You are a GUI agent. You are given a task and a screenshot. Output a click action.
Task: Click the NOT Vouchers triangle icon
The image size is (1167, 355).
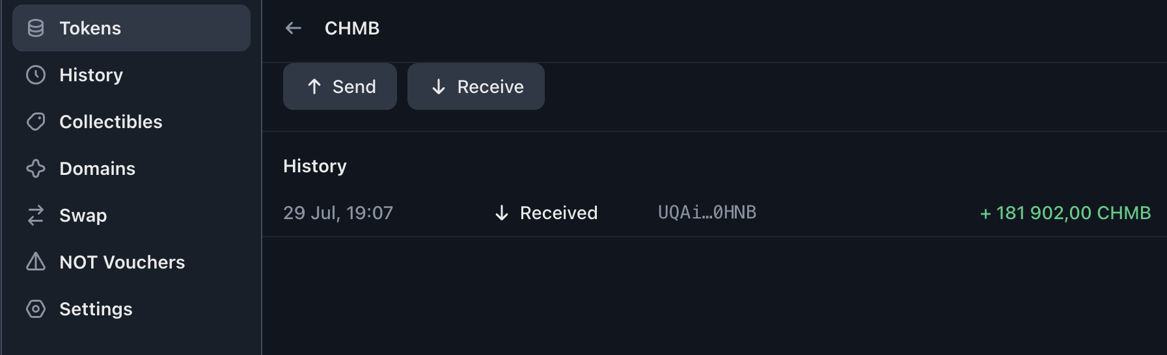(36, 261)
